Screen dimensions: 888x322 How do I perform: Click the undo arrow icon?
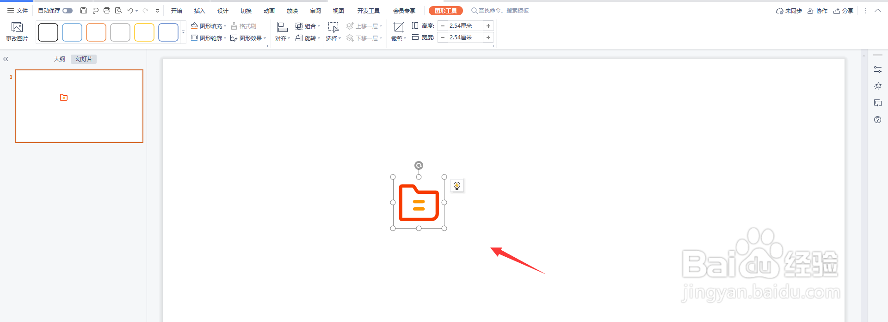tap(130, 11)
